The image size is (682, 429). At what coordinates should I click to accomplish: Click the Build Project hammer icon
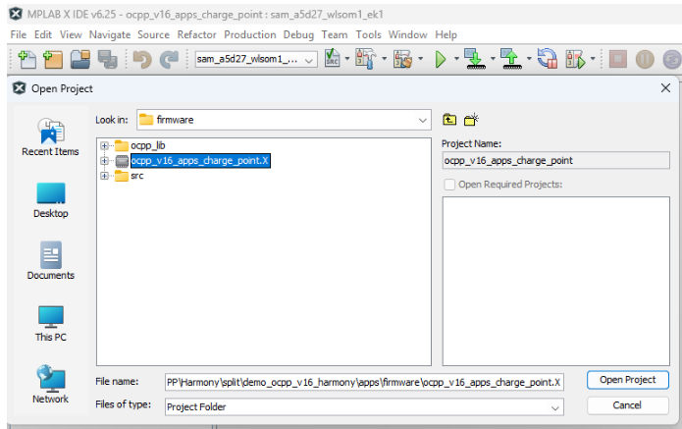click(x=365, y=58)
